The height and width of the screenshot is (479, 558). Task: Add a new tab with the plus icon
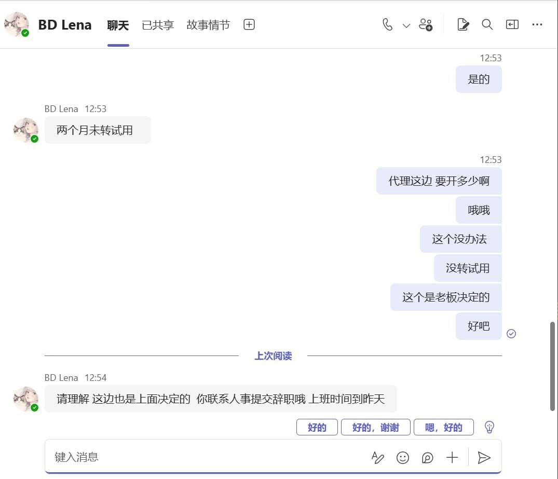coord(249,24)
